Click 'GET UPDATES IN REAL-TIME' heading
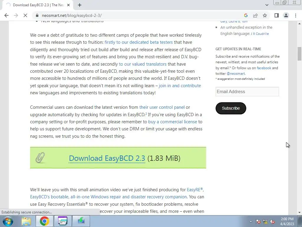The image size is (302, 227). 238,49
